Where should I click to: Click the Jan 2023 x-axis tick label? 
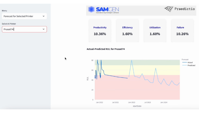click(131, 103)
